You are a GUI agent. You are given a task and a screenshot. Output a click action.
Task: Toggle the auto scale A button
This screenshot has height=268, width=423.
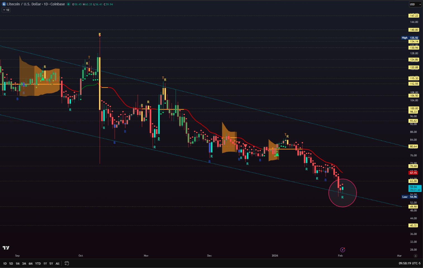(415, 256)
